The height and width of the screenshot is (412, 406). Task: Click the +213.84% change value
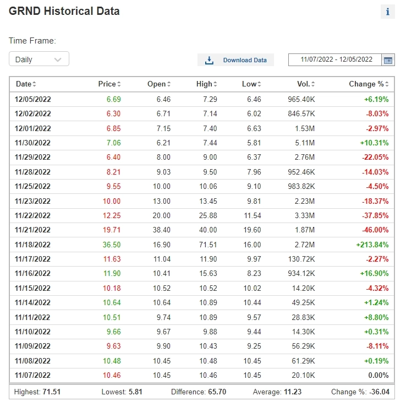point(371,245)
